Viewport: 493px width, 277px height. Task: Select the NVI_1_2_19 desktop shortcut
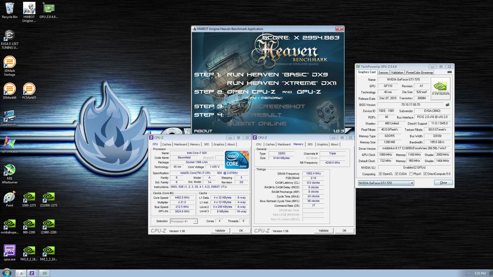[x=49, y=253]
